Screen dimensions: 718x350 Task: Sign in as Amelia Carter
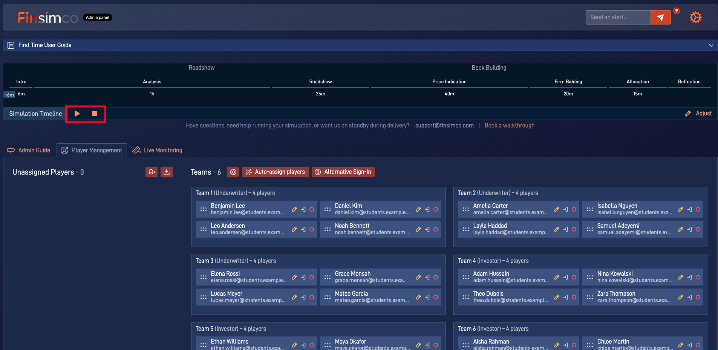565,209
